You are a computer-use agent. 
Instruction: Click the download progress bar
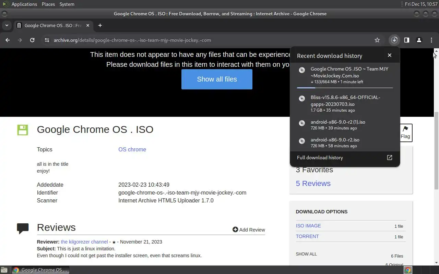pyautogui.click(x=345, y=88)
